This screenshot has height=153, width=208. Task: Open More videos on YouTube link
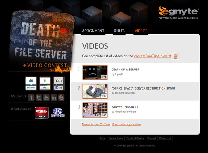[x=96, y=124]
